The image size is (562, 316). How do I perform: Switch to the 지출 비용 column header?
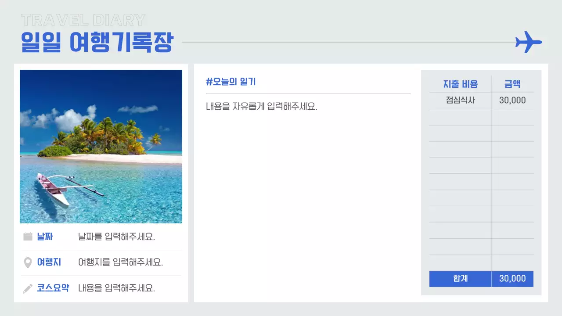pos(460,84)
